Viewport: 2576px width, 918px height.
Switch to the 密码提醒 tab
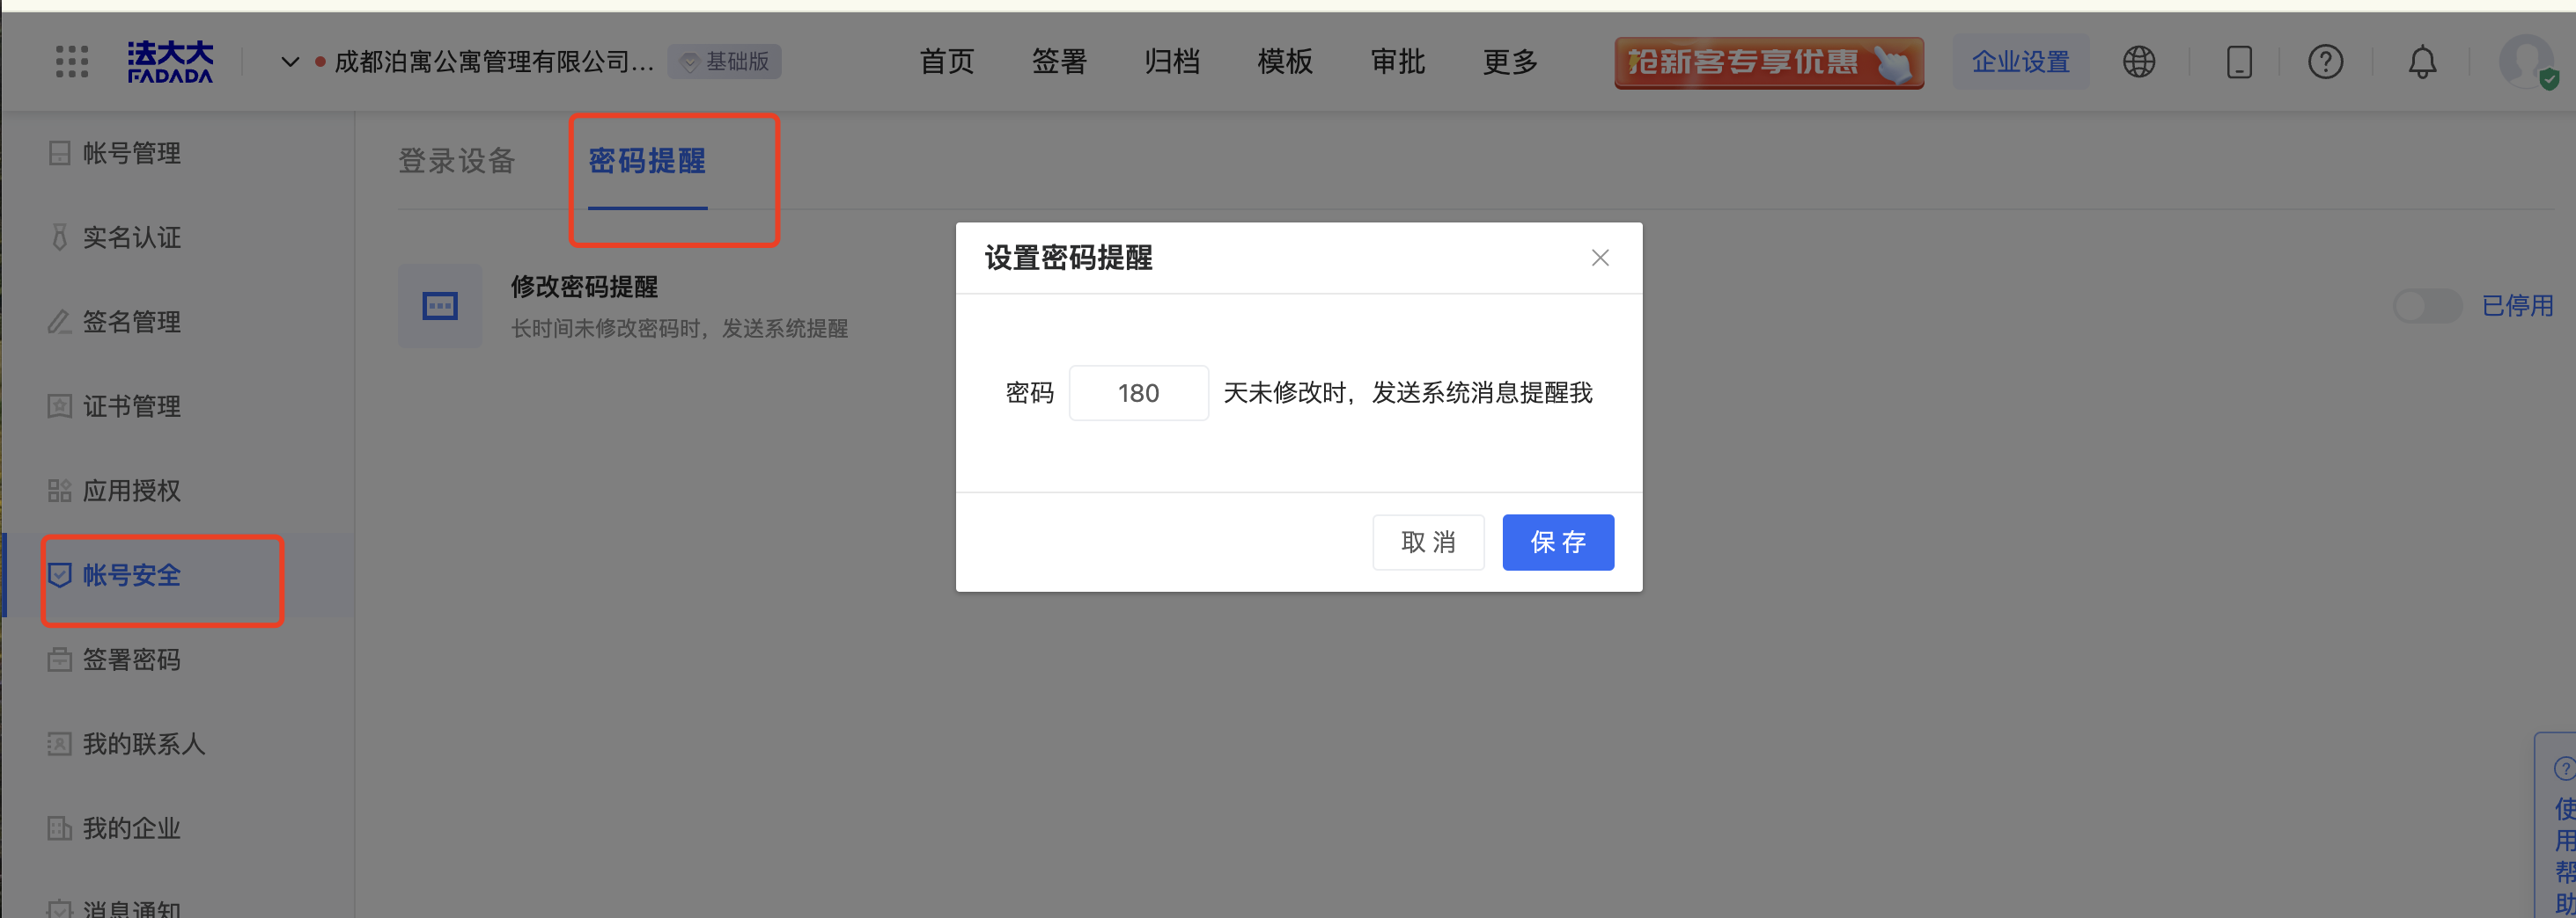(647, 161)
